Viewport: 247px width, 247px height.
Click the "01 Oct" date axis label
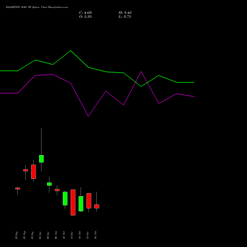(40, 235)
